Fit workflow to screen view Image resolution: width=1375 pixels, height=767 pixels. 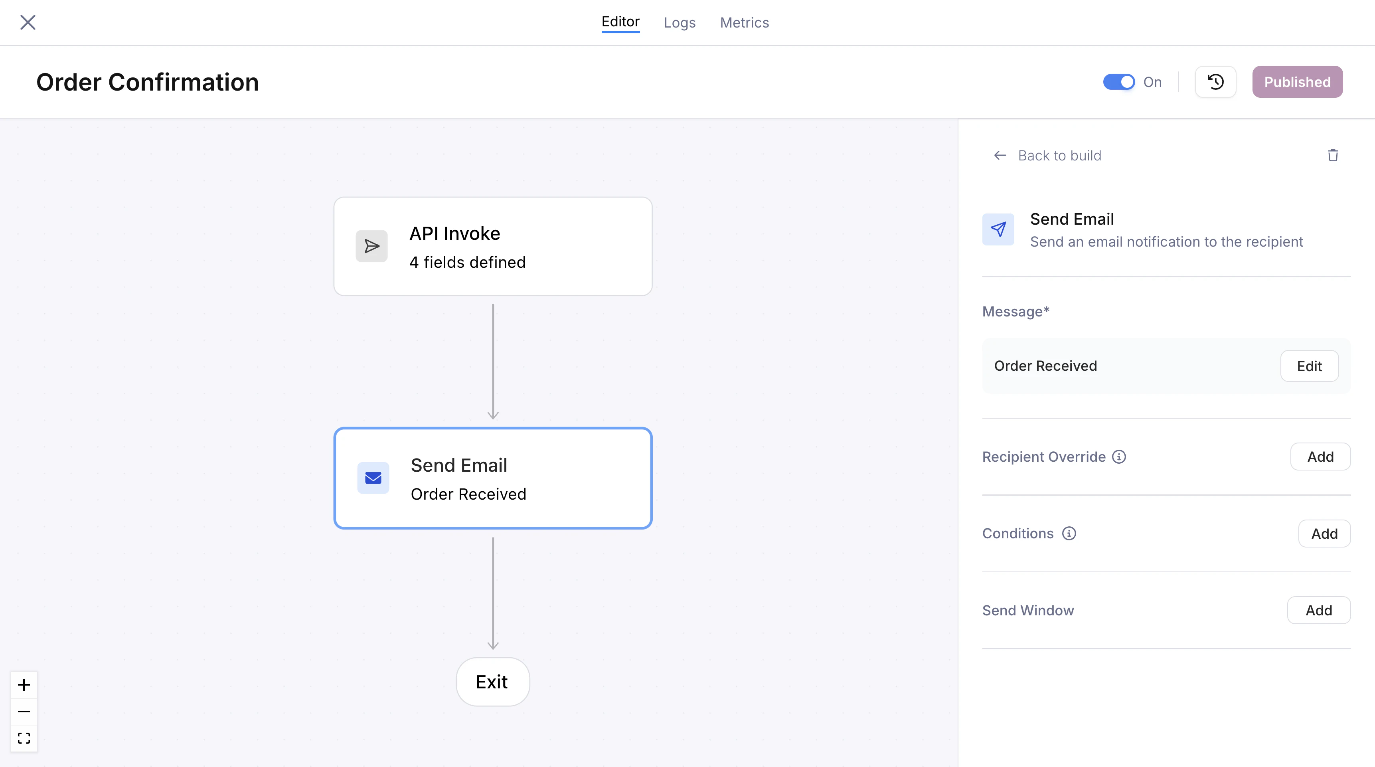(24, 738)
